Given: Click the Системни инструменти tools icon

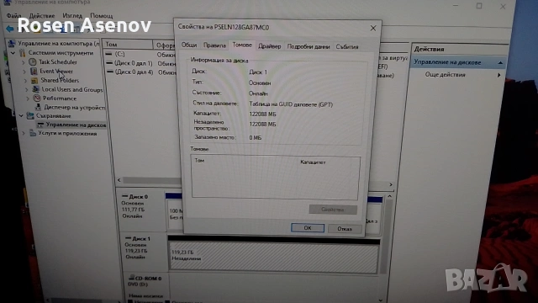Looking at the screenshot, I should point(23,53).
